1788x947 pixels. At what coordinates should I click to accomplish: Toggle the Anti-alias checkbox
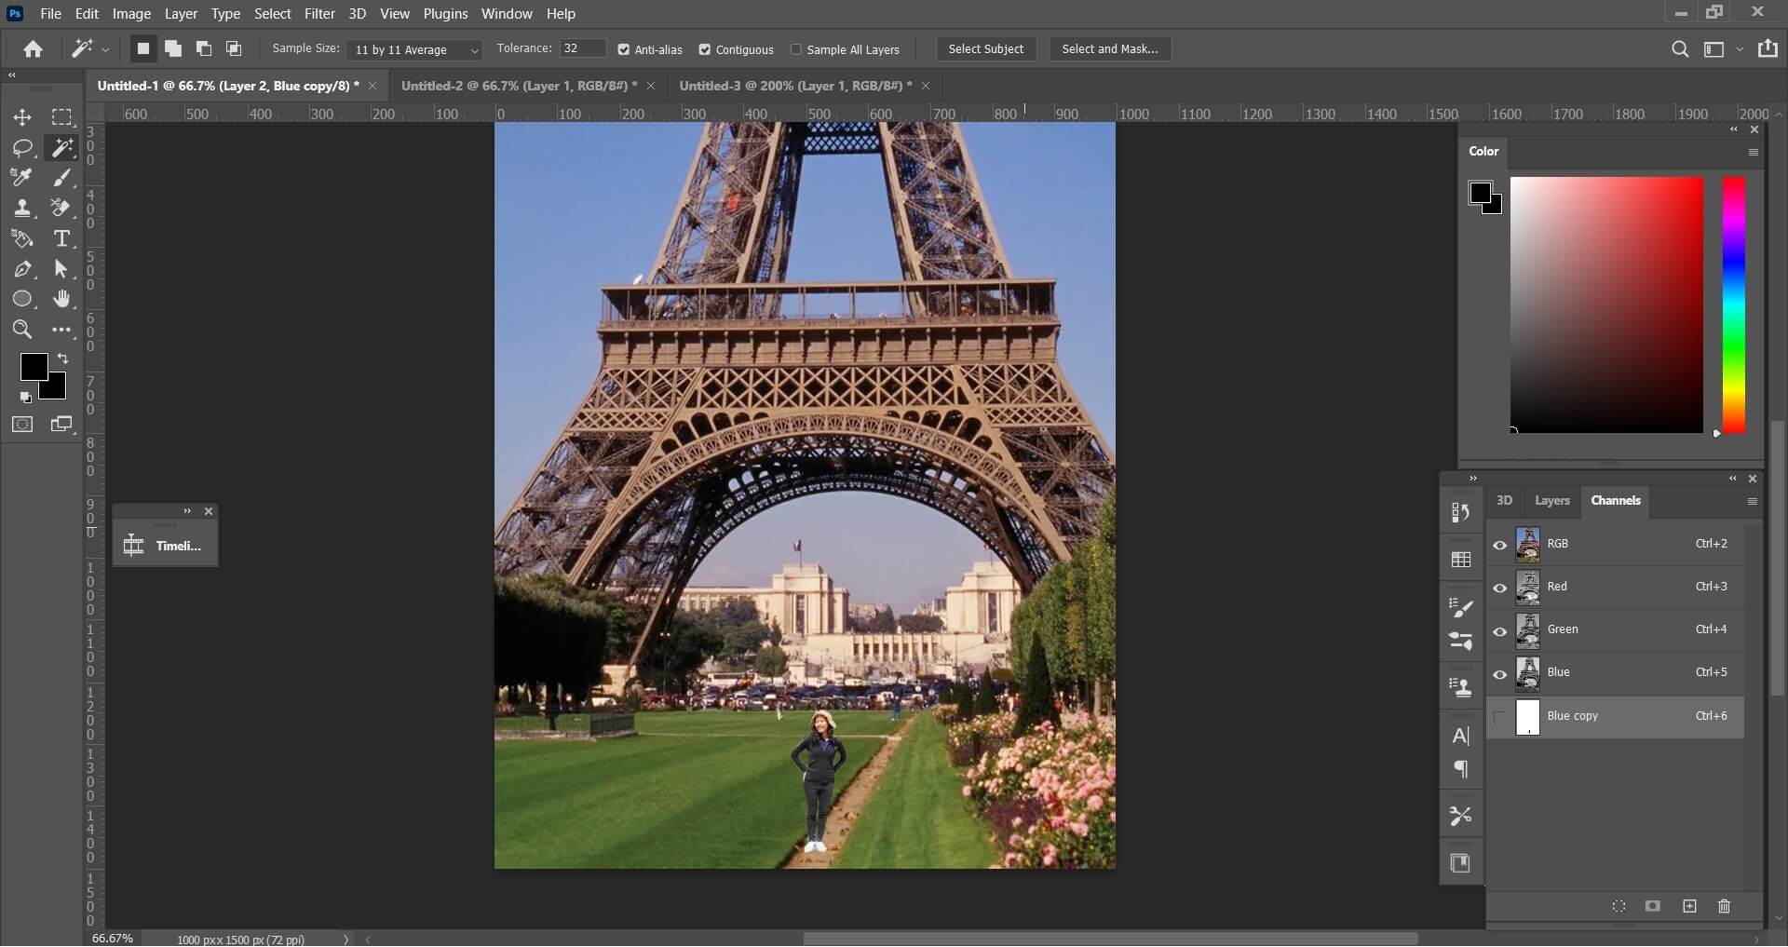624,49
